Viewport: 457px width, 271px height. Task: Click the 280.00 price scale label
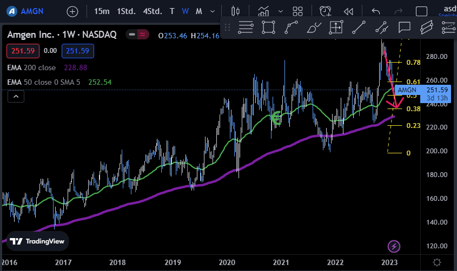pos(436,56)
